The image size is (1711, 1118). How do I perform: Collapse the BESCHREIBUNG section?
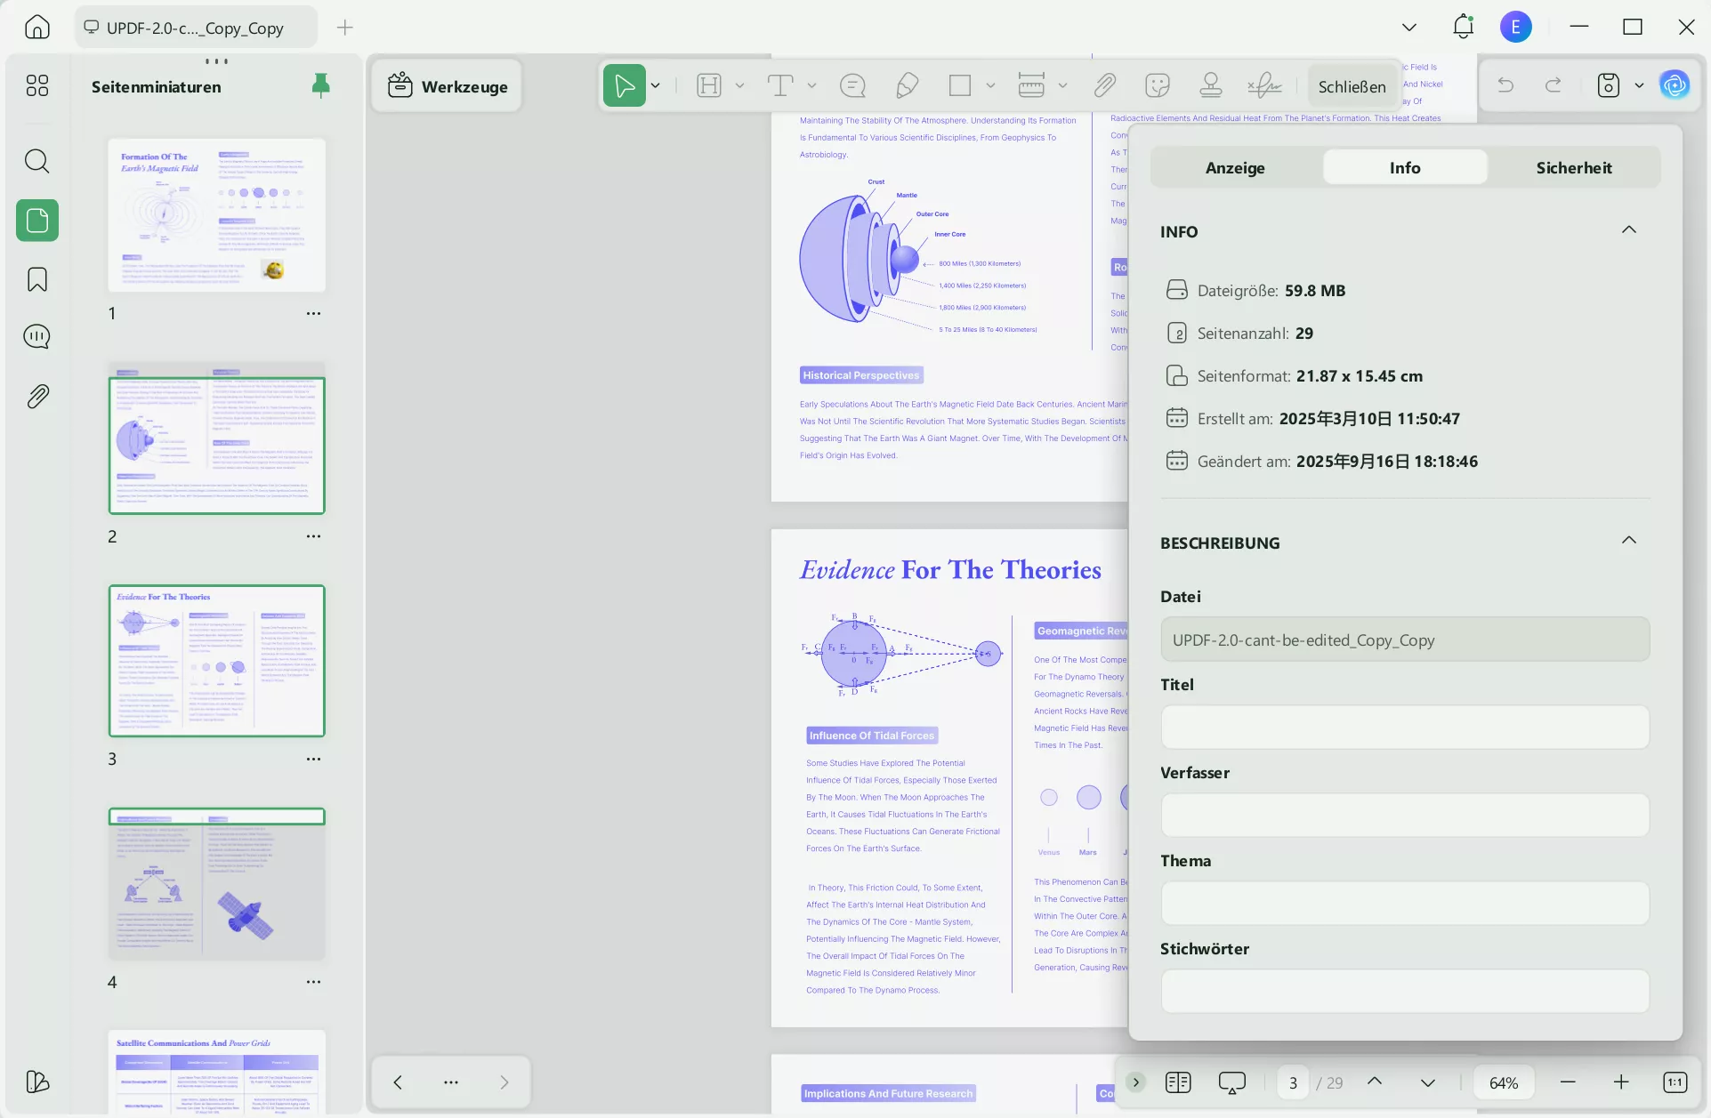tap(1628, 541)
